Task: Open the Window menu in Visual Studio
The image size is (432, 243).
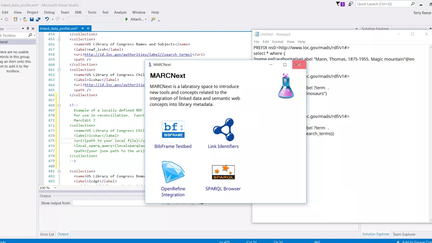Action: pyautogui.click(x=139, y=12)
